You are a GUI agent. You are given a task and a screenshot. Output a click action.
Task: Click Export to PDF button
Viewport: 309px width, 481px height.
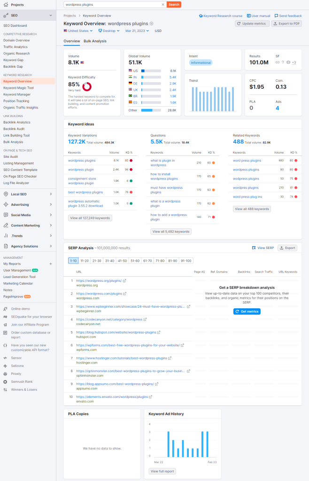[286, 23]
